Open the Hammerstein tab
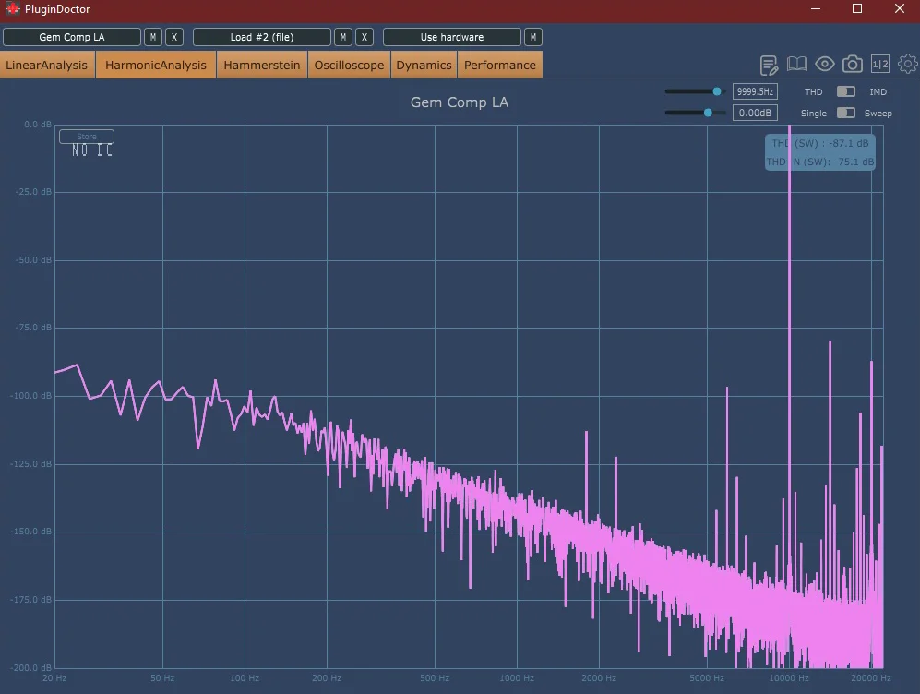Viewport: 920px width, 694px height. tap(262, 66)
